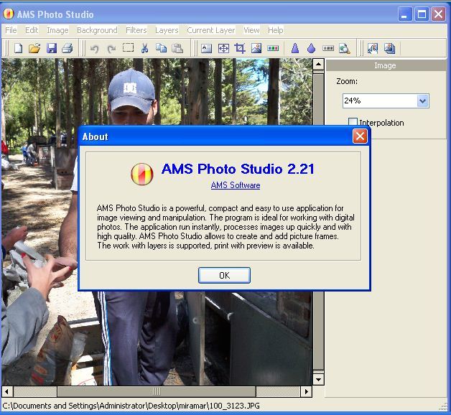
Task: Apply the blur droplet icon
Action: coord(311,48)
